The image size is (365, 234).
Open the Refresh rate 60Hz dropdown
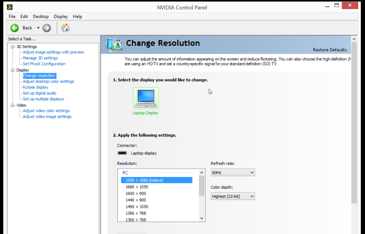(x=233, y=172)
